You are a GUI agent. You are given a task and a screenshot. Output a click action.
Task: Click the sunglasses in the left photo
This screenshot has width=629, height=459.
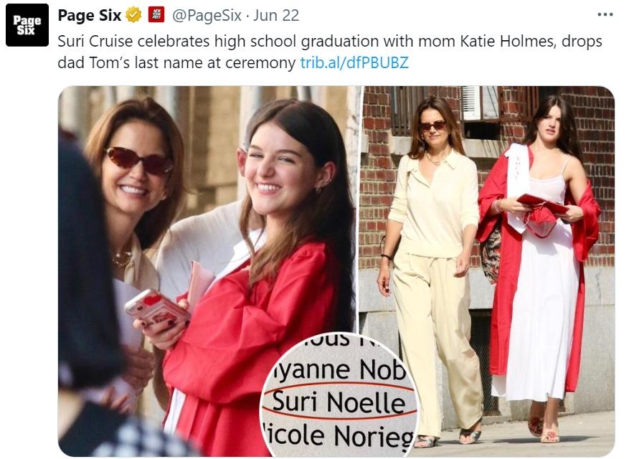139,160
